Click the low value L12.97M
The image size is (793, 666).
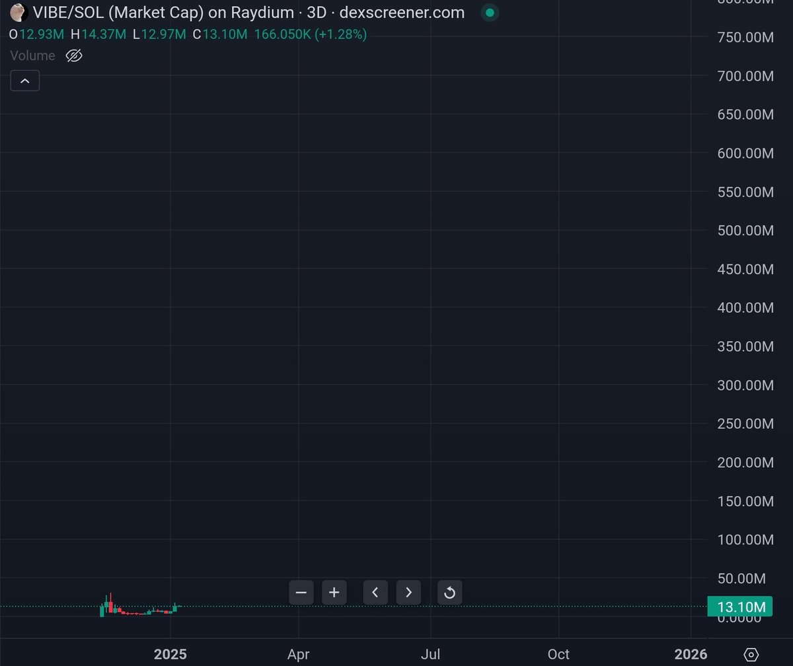pyautogui.click(x=159, y=34)
